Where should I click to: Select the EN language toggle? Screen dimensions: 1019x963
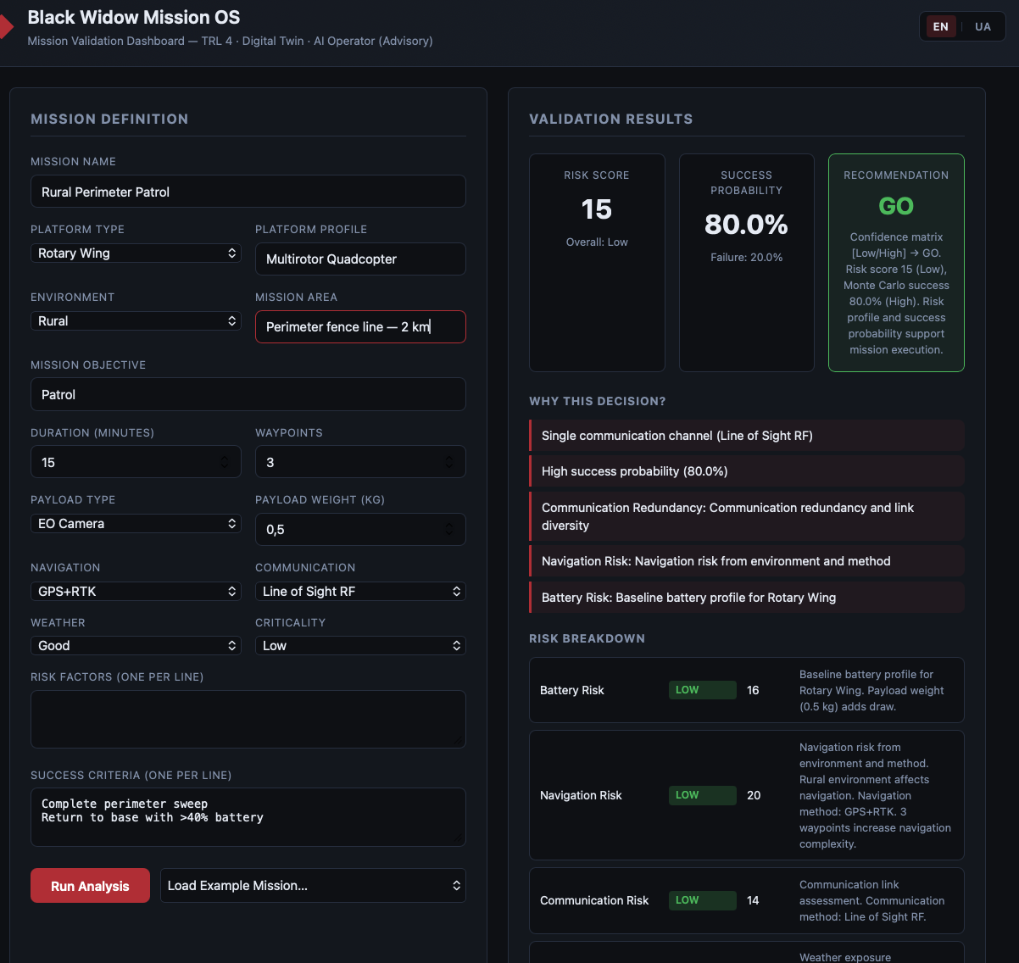coord(941,26)
